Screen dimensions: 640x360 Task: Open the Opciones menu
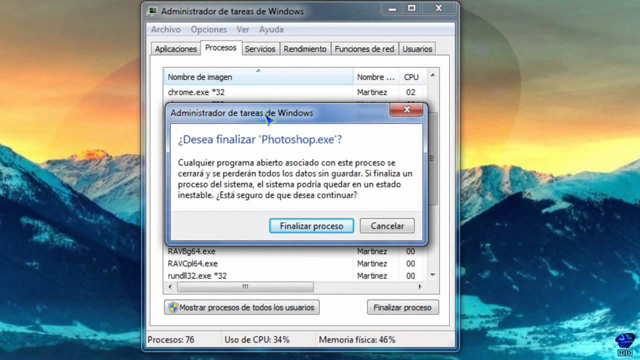point(208,29)
